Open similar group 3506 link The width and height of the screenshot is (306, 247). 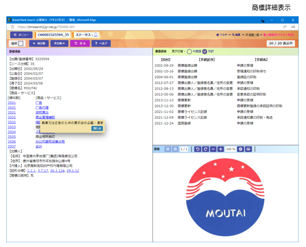click(12, 142)
